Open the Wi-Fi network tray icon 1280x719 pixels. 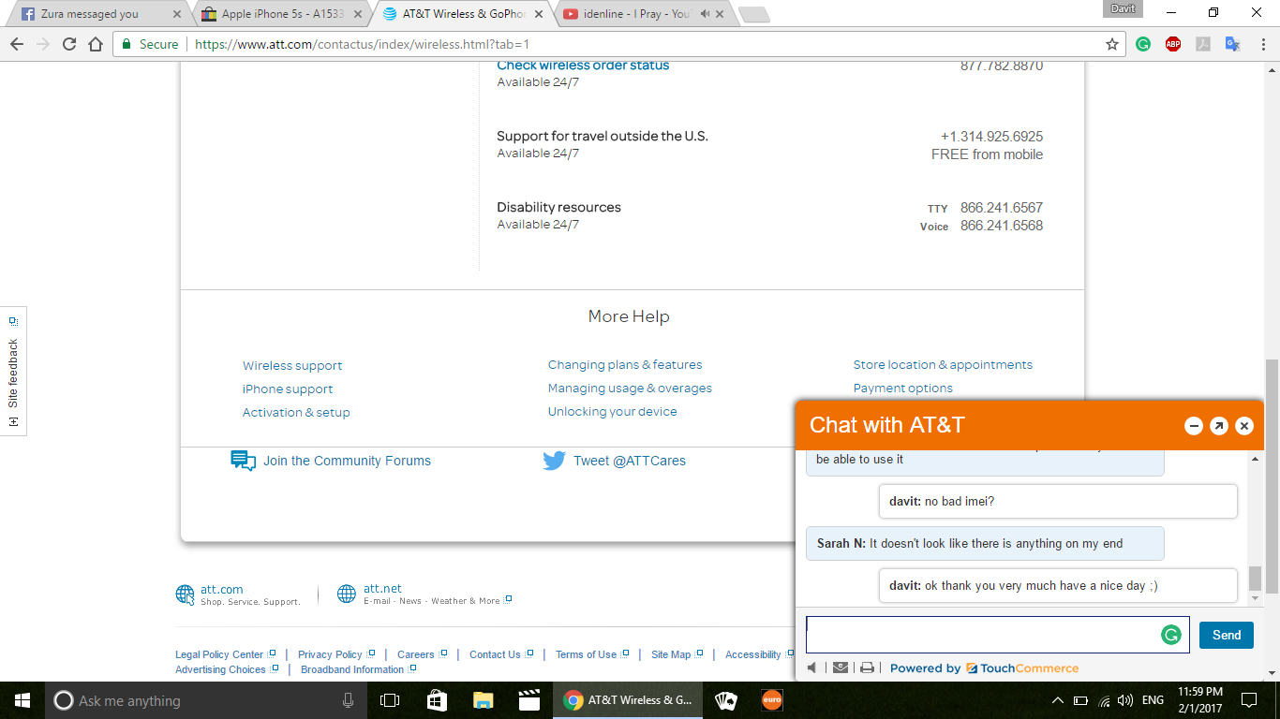click(x=1104, y=700)
